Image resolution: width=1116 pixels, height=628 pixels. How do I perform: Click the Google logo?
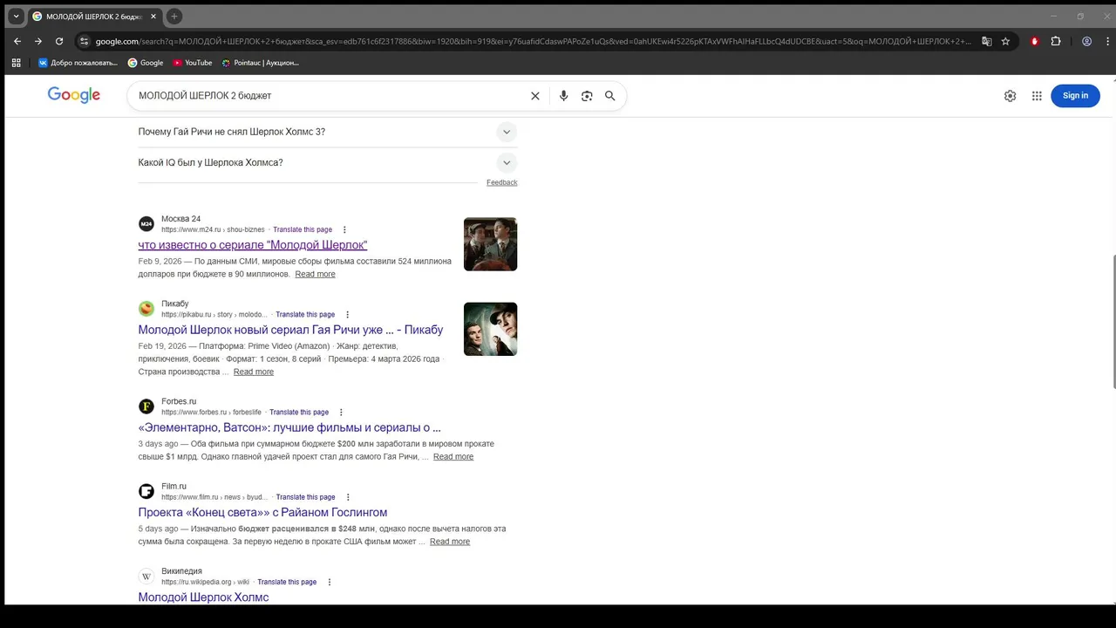coord(74,95)
